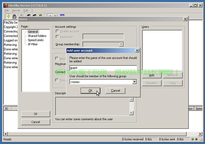Image resolution: width=205 pixels, height=144 pixels.
Task: Toggle the Enable account checkbox
Action: pos(57,31)
